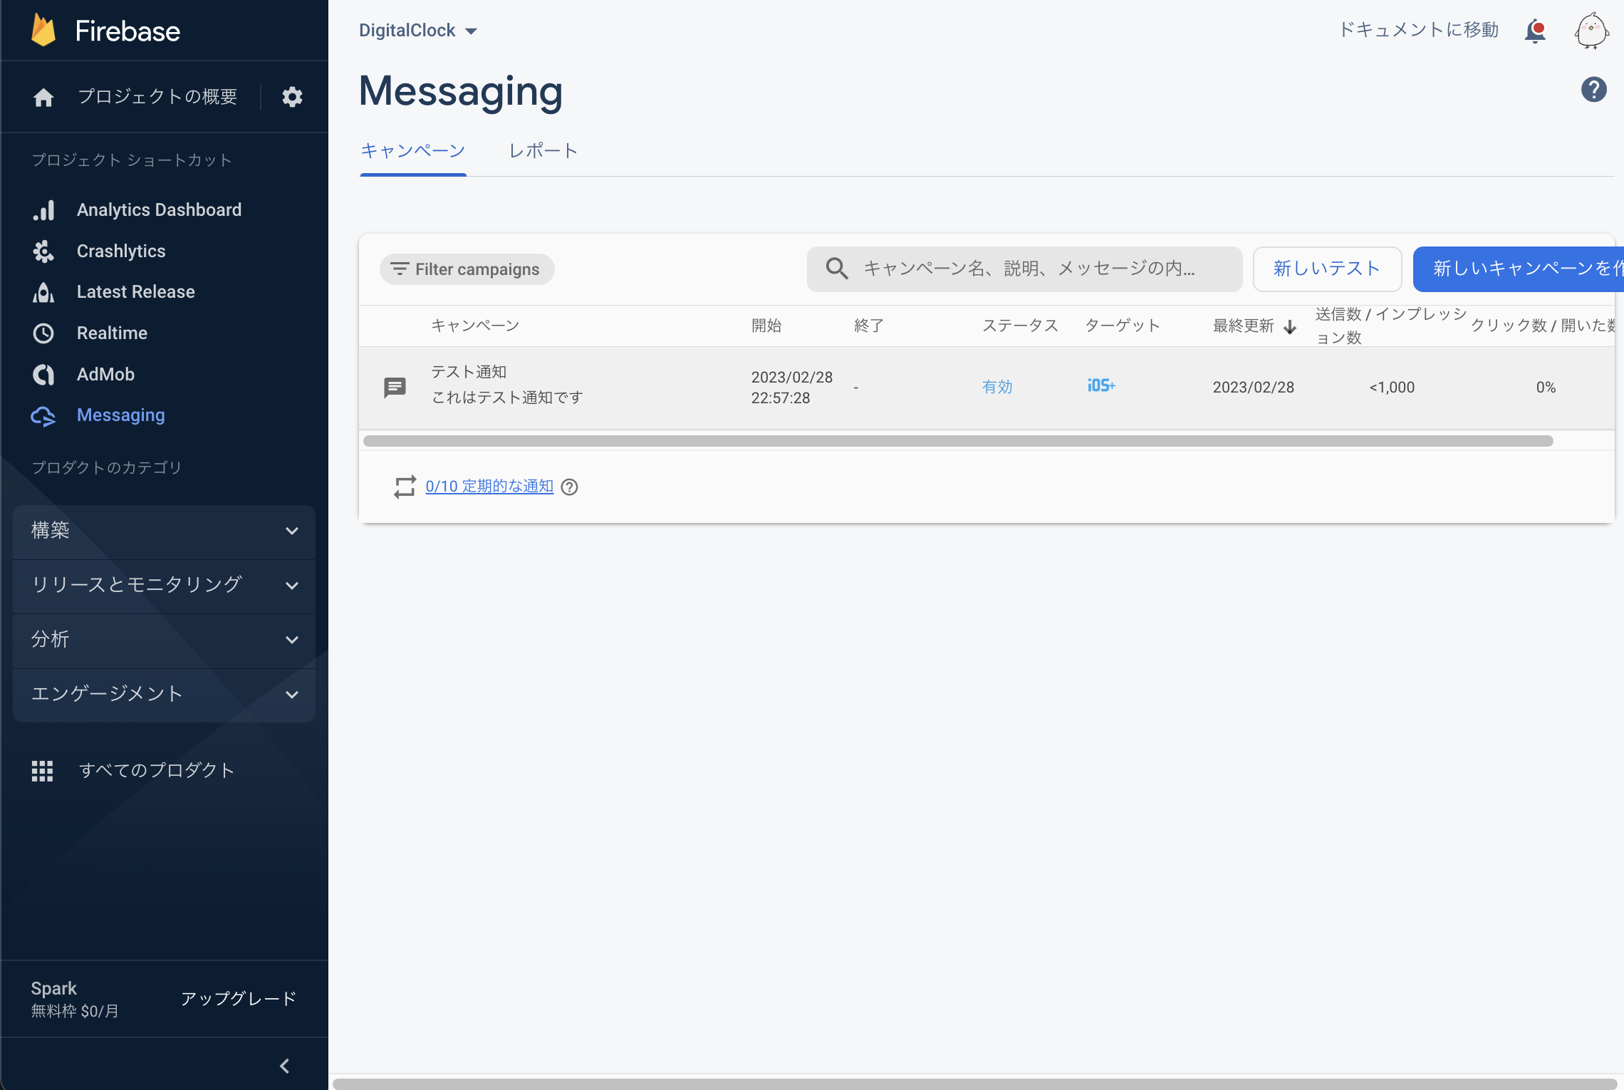This screenshot has width=1624, height=1090.
Task: Open the 0/10 定期的な通知 link
Action: [489, 486]
